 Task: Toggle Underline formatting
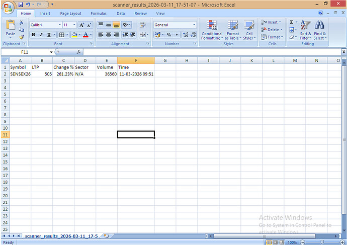[x=49, y=35]
